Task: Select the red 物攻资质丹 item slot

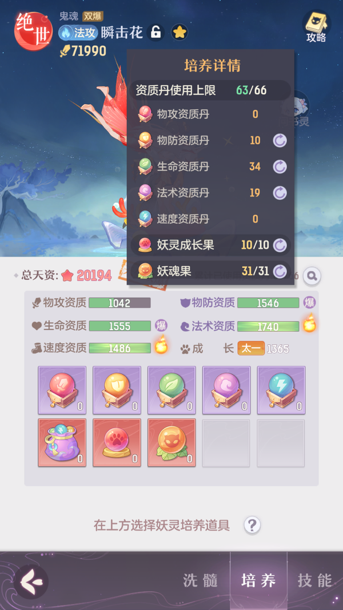Action: coord(62,390)
